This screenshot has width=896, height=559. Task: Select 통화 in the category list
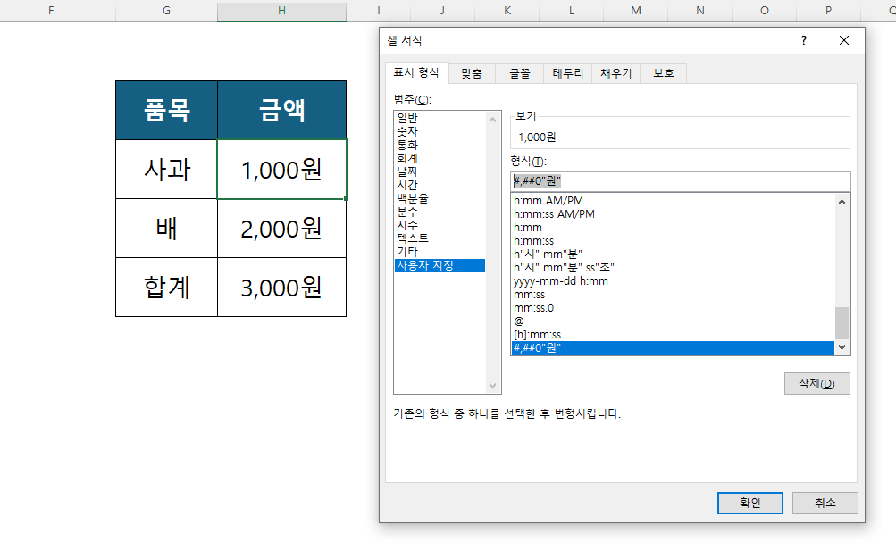click(407, 145)
